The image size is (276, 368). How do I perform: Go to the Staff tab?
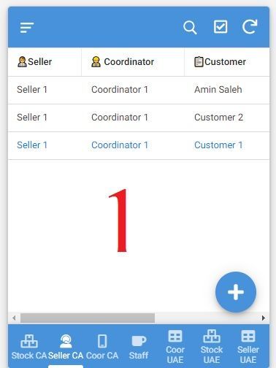pyautogui.click(x=139, y=347)
